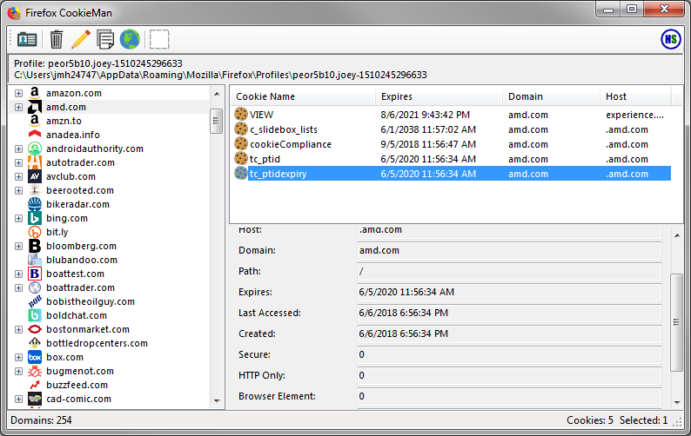Expand the box.com domain node
The width and height of the screenshot is (691, 436).
pos(18,357)
